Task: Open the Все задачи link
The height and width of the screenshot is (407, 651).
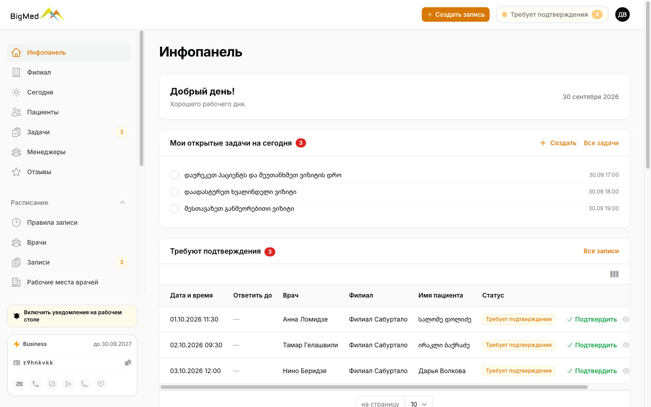Action: [601, 143]
